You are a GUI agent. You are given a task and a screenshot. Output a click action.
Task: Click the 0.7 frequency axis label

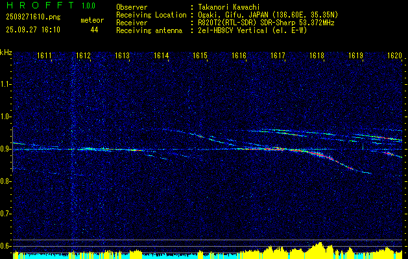6,214
